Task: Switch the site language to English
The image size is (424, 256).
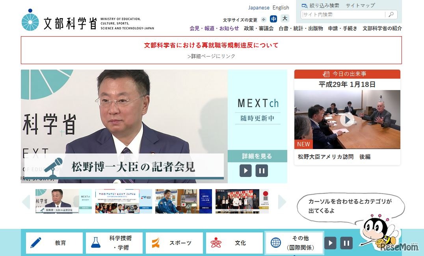Action: pos(281,7)
